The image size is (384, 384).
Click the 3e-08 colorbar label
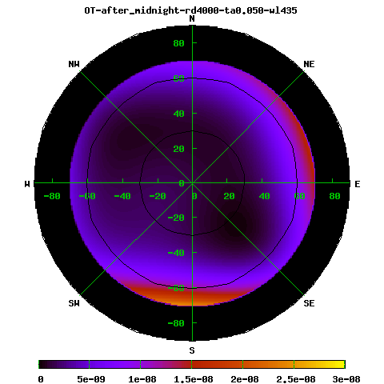point(346,379)
